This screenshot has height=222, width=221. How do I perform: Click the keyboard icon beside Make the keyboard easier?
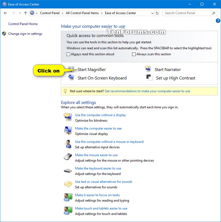tap(68, 171)
